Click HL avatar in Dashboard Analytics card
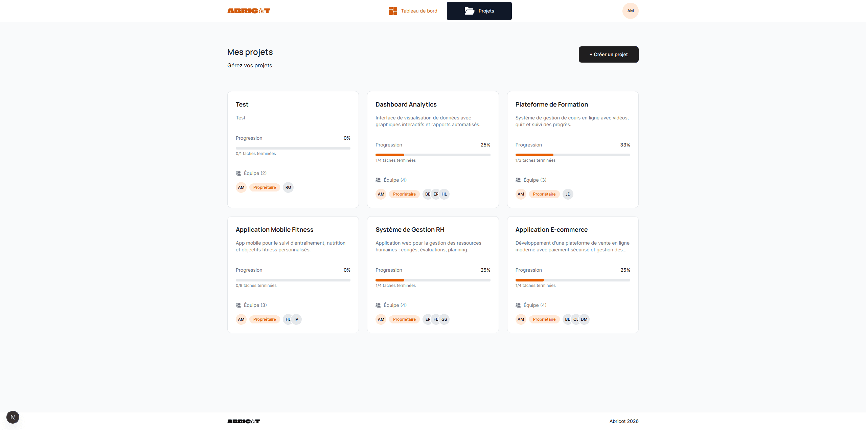Screen dimensions: 866x430 pyautogui.click(x=444, y=194)
